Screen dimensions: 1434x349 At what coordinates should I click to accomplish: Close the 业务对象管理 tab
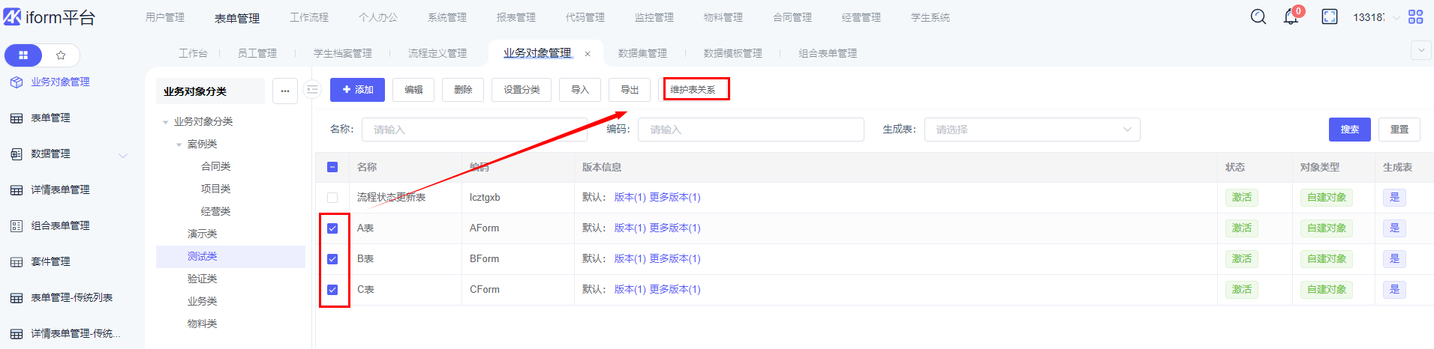click(x=588, y=54)
